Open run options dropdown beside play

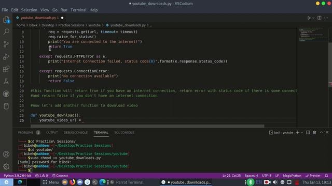coord(313,18)
